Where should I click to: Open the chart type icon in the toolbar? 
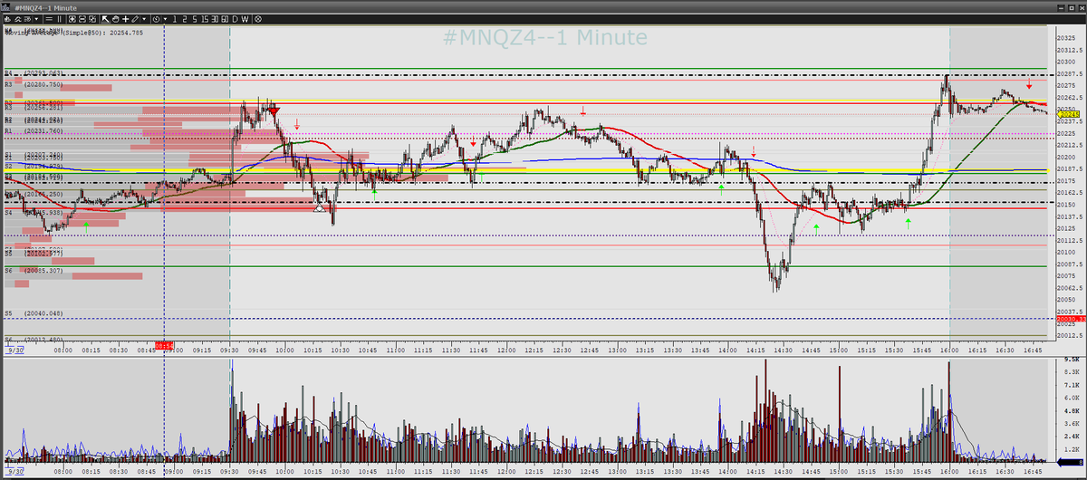click(x=8, y=19)
